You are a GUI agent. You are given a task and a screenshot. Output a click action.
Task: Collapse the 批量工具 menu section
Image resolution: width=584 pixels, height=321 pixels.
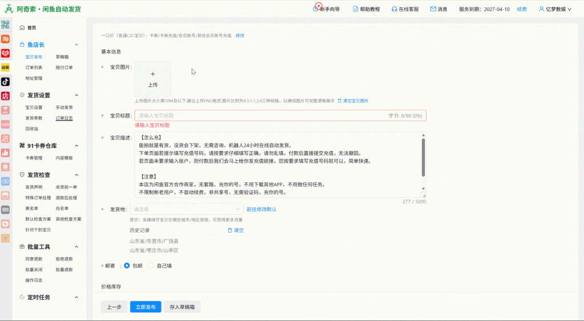point(76,246)
